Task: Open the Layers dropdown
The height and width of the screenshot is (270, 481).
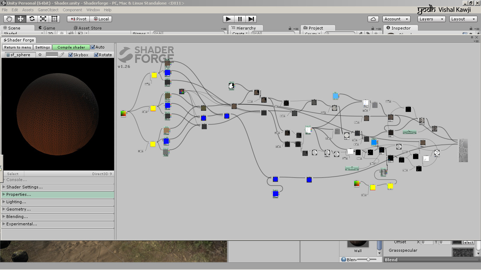Action: [432, 19]
